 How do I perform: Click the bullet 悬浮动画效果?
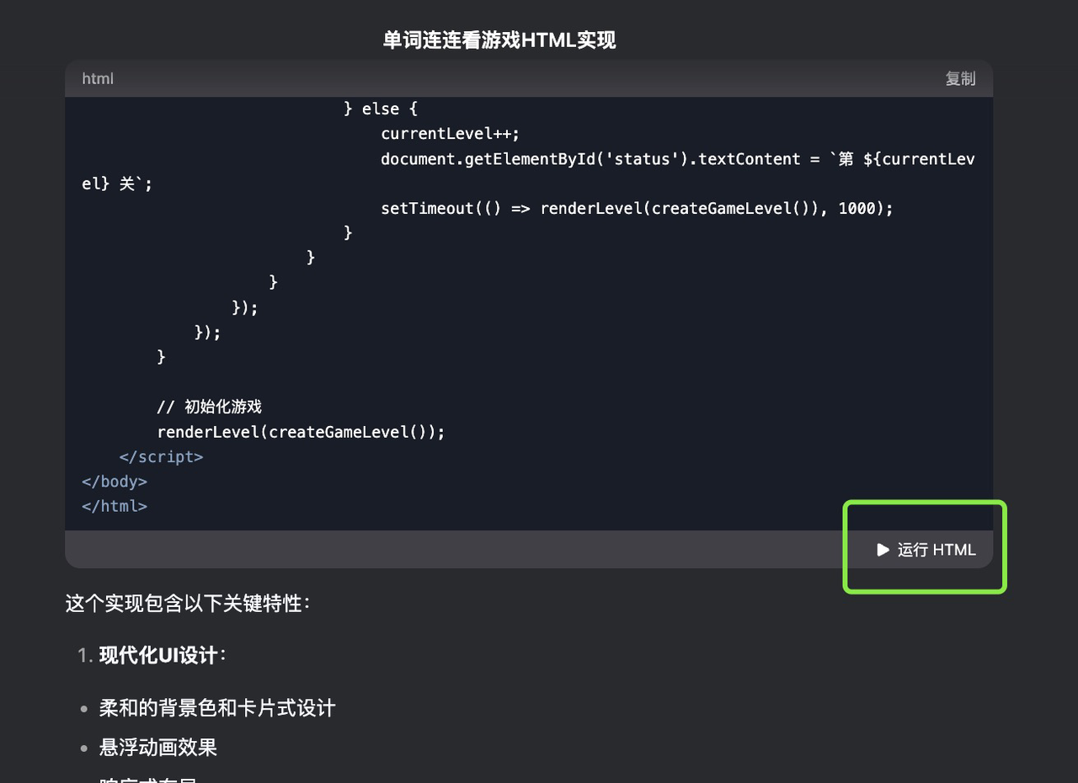158,747
